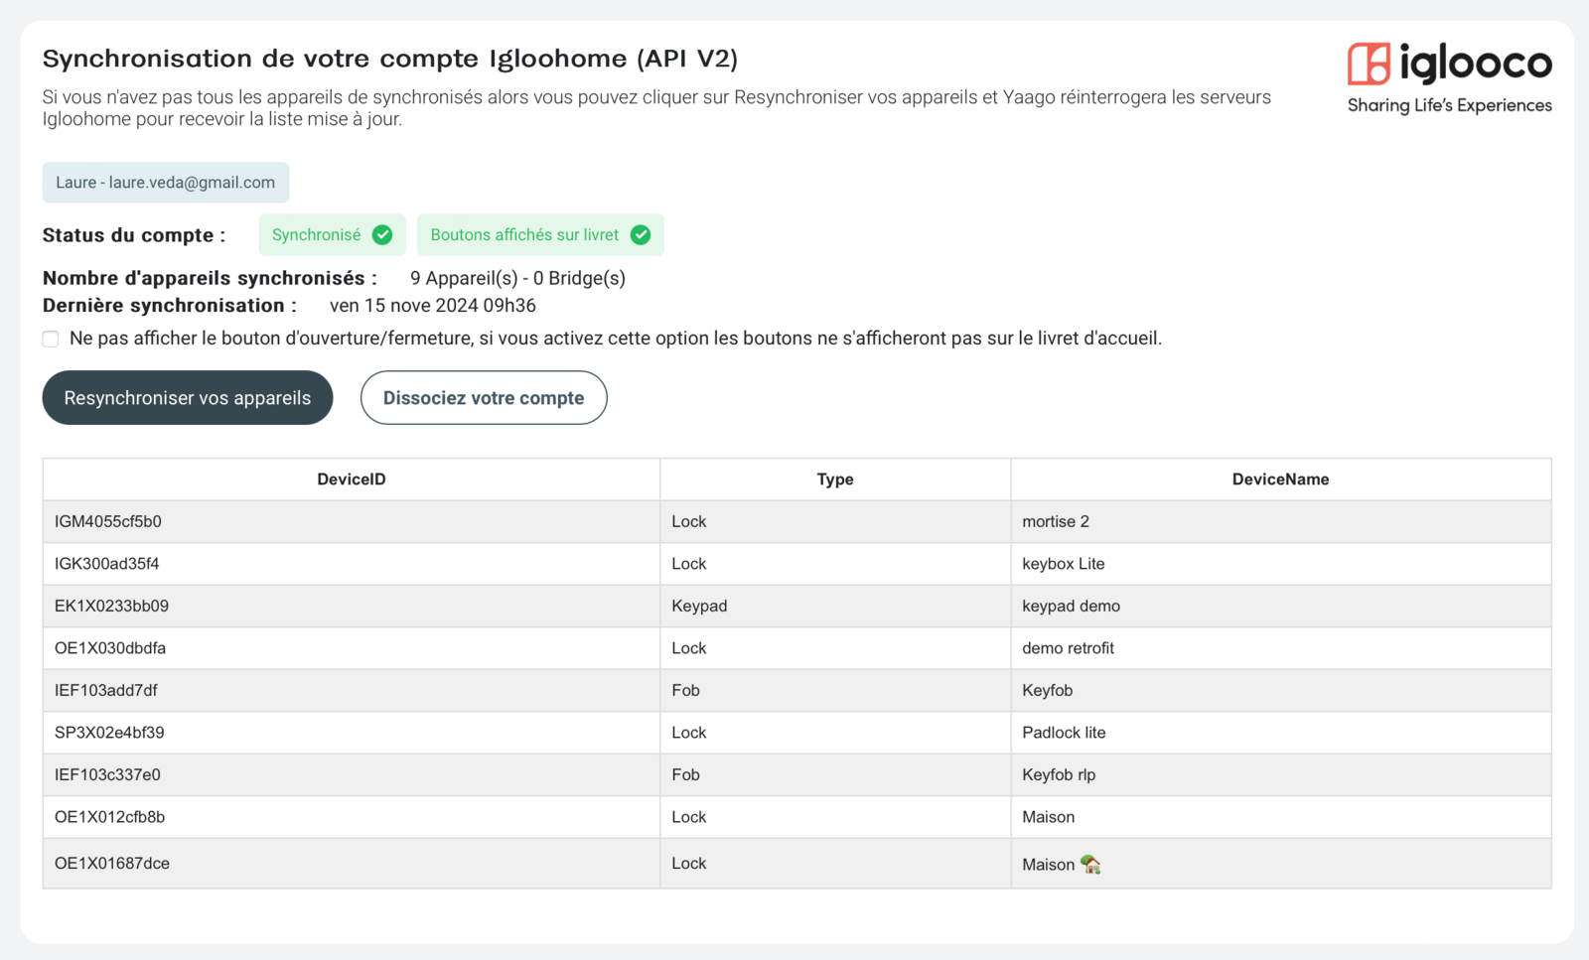
Task: Select device ID IGK300ad35f4
Action: point(107,564)
